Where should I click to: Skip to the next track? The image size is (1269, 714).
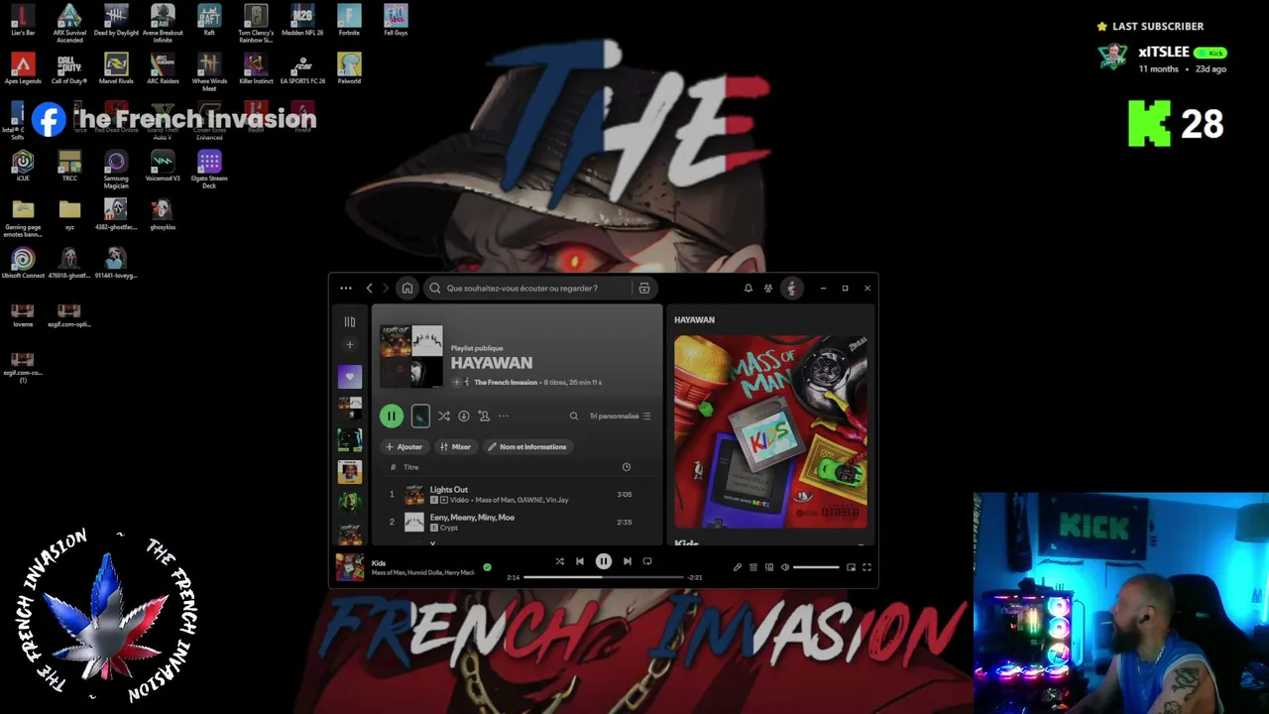pos(627,561)
